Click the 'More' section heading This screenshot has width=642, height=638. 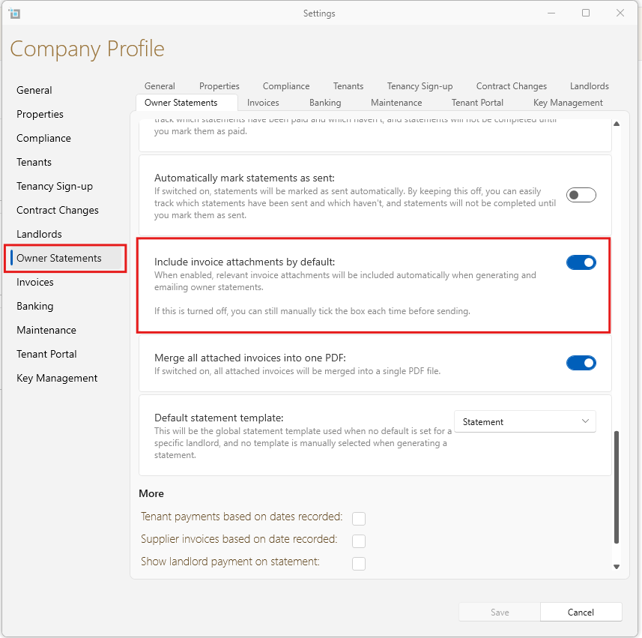tap(151, 493)
